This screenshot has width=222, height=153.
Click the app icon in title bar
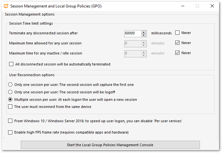[6, 6]
